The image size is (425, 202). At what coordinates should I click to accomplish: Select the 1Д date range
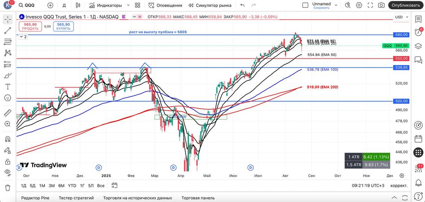pyautogui.click(x=23, y=185)
